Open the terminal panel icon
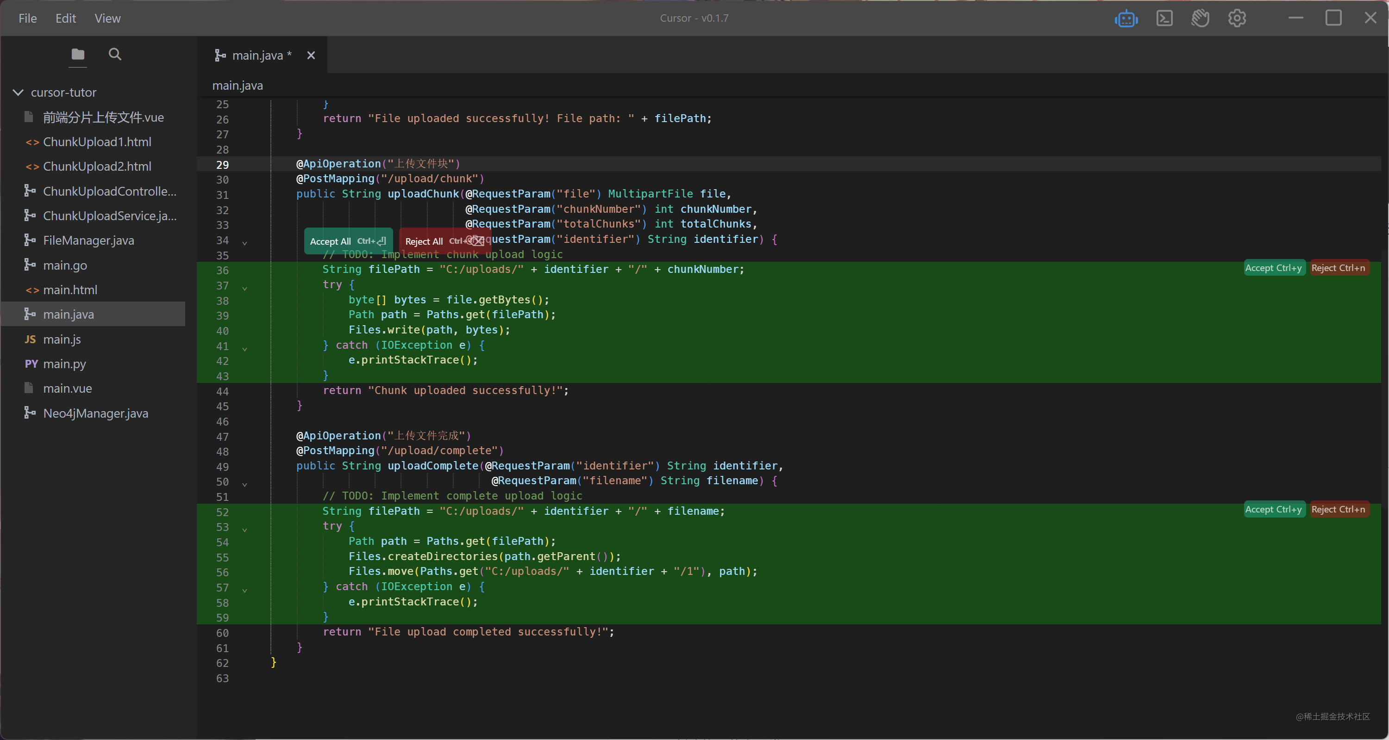Image resolution: width=1389 pixels, height=740 pixels. (x=1164, y=18)
